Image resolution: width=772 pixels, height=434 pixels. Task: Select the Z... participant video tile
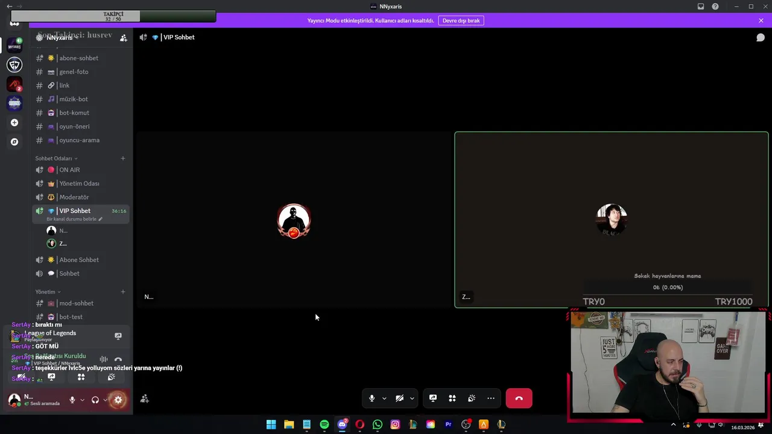tap(612, 220)
